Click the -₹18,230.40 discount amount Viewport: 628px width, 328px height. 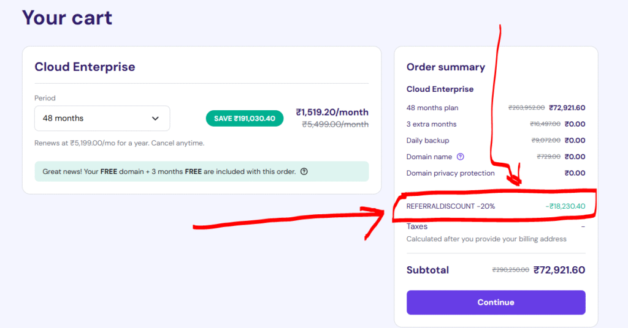(565, 206)
